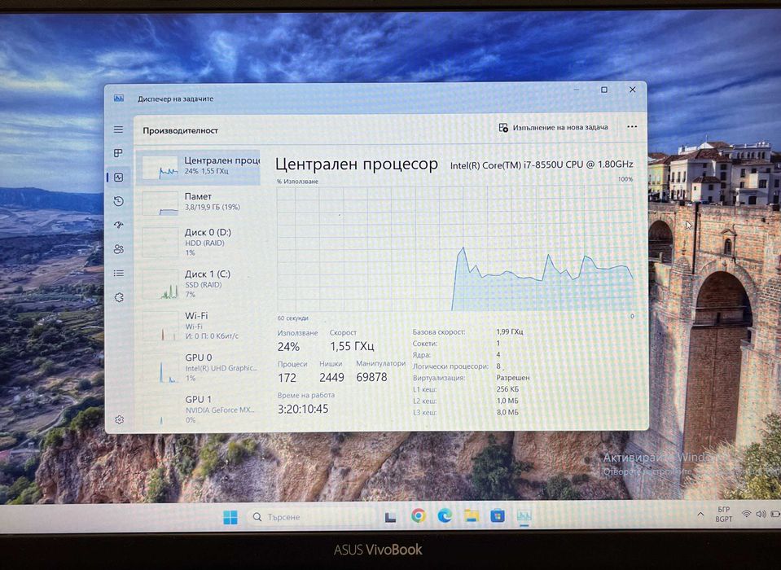Open Microsoft Store from the taskbar

pyautogui.click(x=497, y=515)
